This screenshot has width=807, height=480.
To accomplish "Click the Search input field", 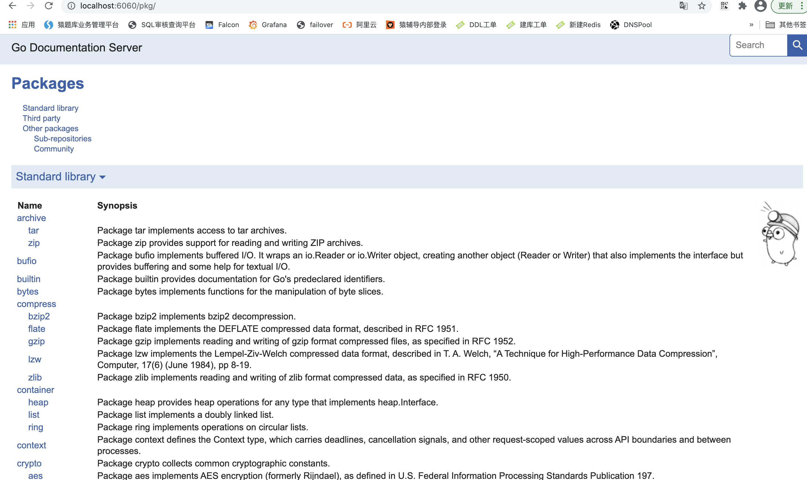I will (758, 45).
